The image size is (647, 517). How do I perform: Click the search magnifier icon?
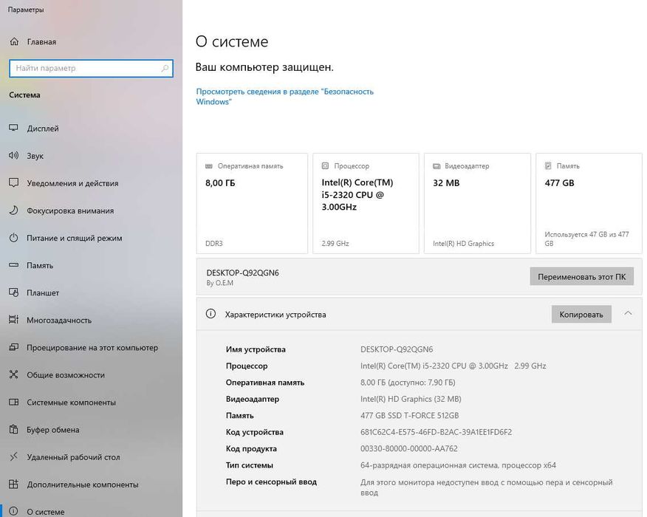165,69
